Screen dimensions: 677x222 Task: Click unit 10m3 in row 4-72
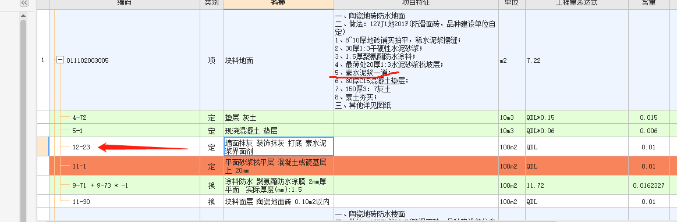(x=512, y=117)
